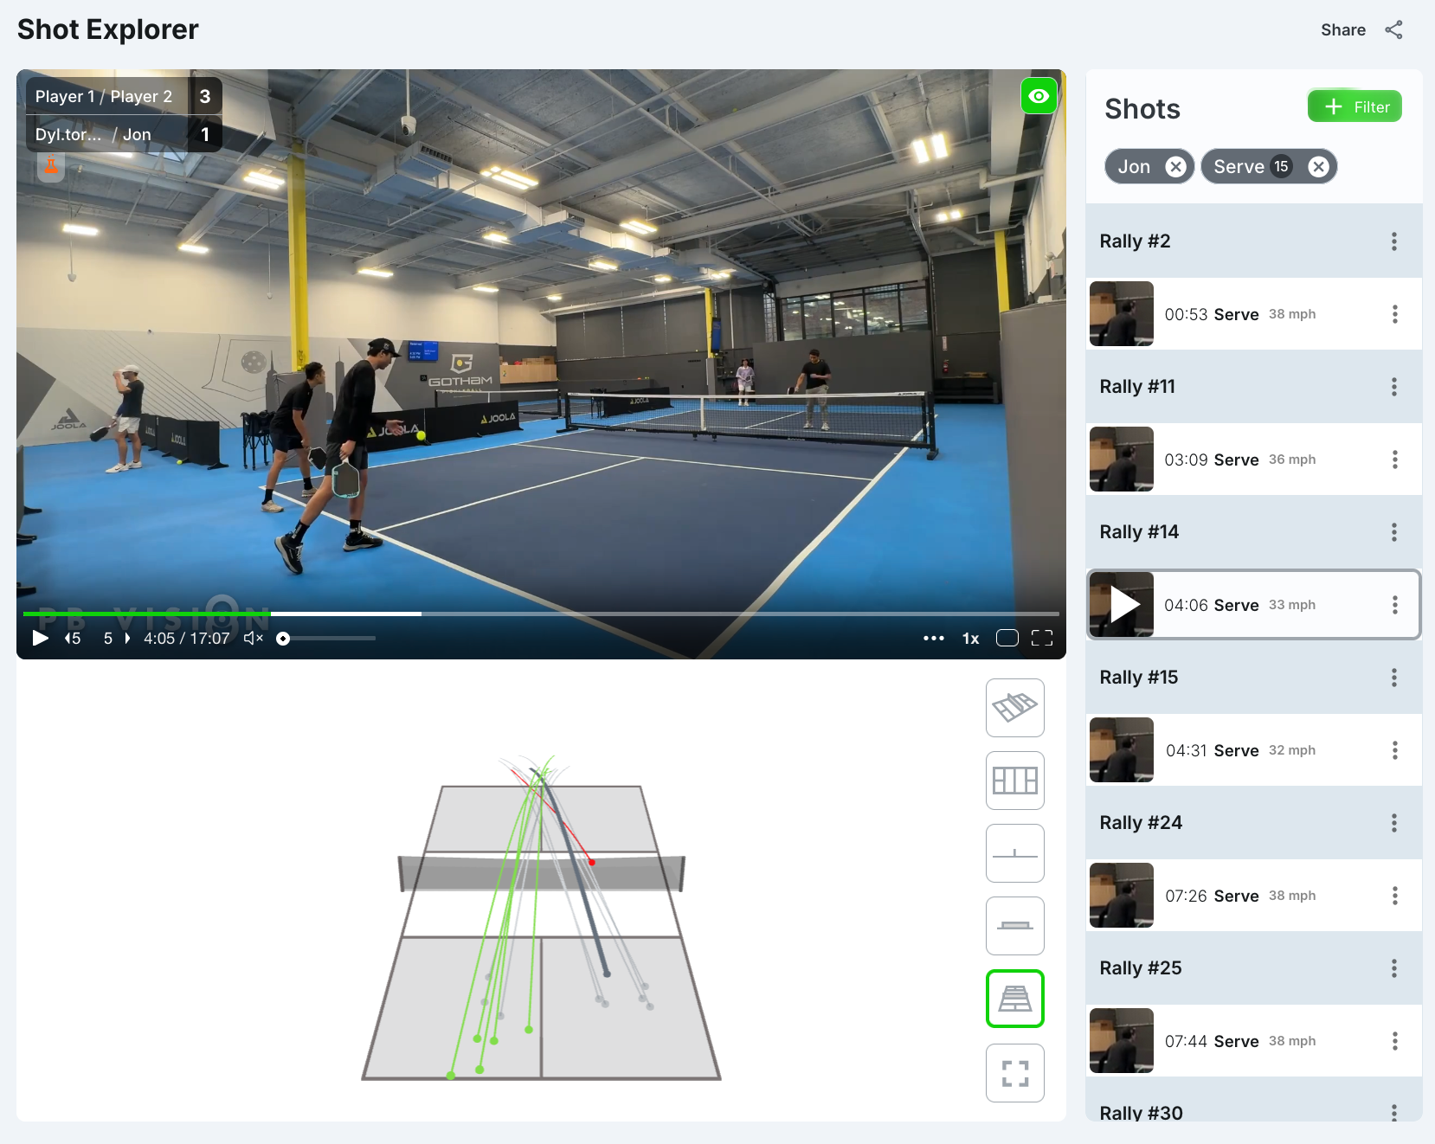Click the Share text link
Viewport: 1435px width, 1144px height.
click(x=1342, y=29)
